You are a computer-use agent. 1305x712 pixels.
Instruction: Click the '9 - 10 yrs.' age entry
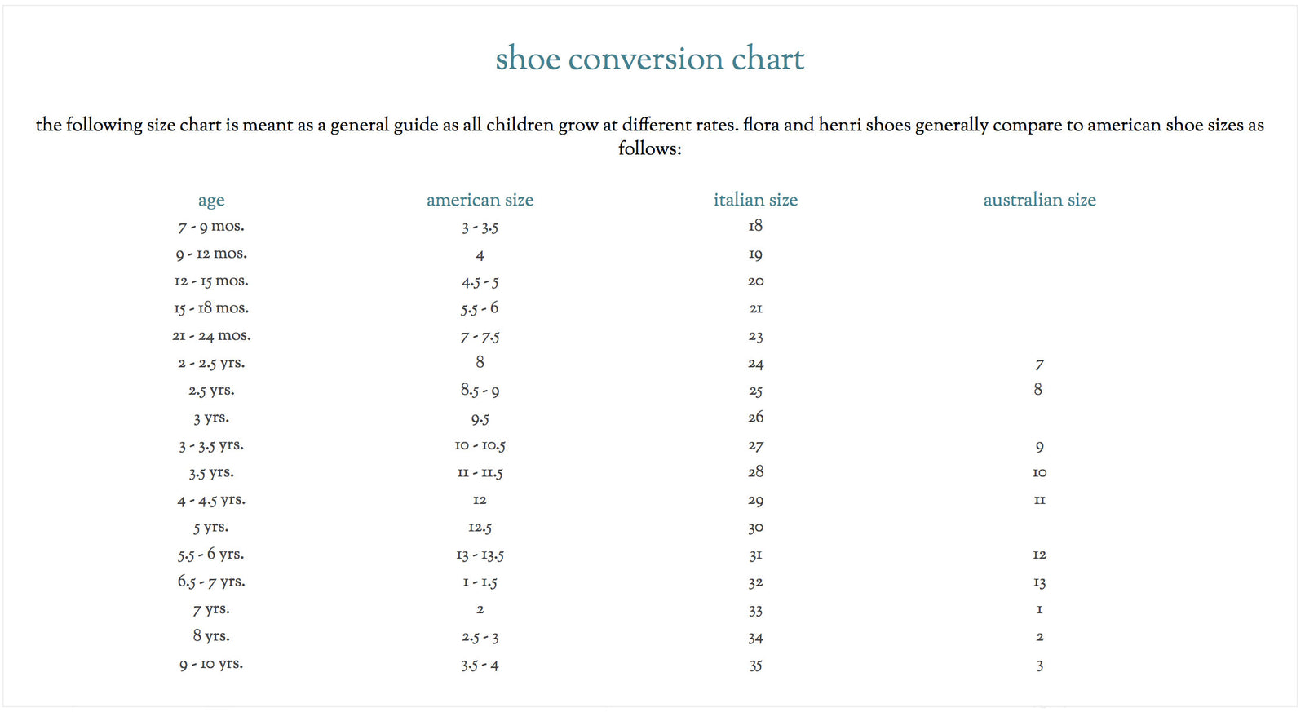point(211,665)
